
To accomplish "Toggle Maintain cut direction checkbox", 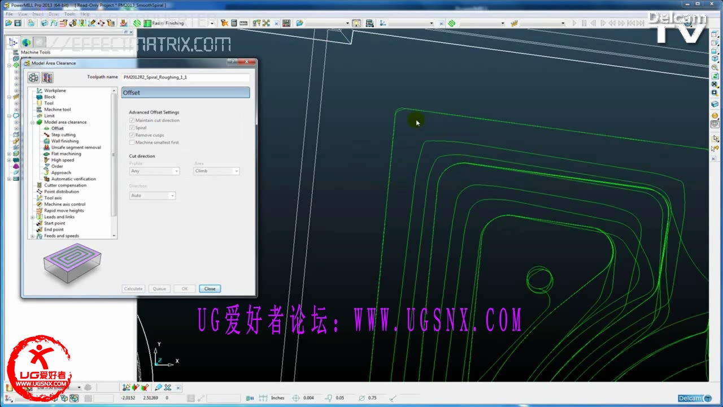I will (132, 120).
